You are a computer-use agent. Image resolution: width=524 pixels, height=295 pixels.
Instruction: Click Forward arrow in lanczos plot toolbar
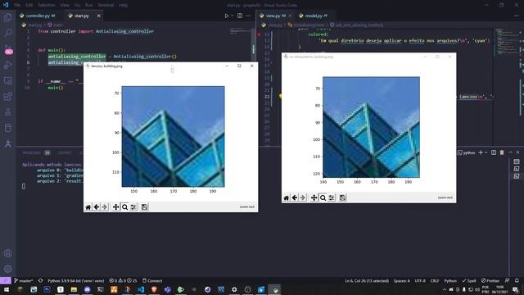click(x=104, y=207)
